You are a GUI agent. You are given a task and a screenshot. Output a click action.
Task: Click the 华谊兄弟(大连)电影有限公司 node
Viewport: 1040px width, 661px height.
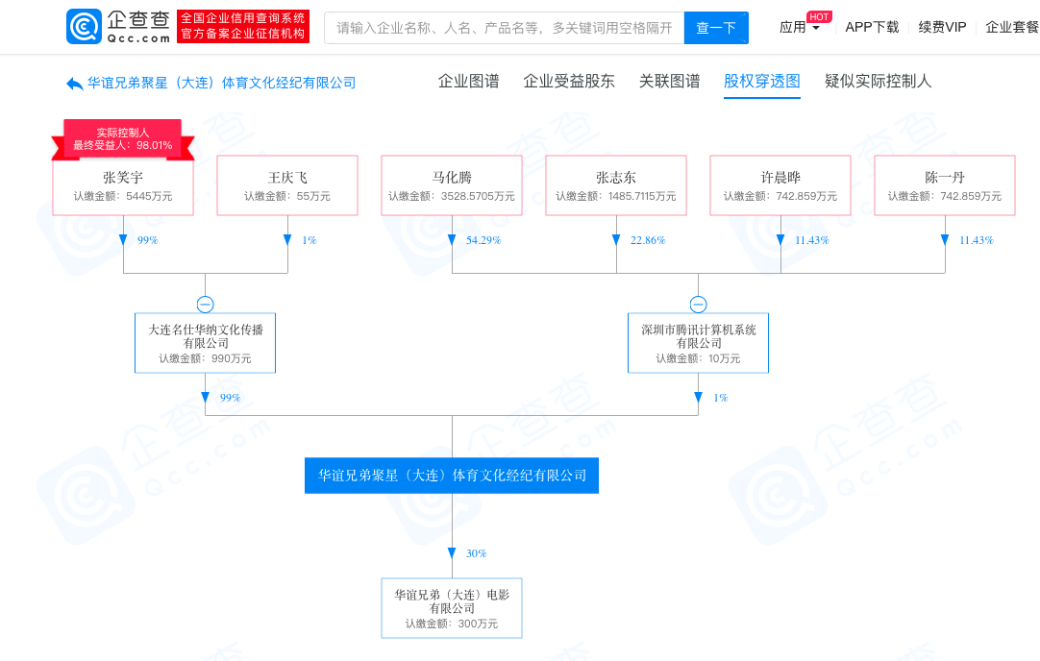pyautogui.click(x=452, y=608)
